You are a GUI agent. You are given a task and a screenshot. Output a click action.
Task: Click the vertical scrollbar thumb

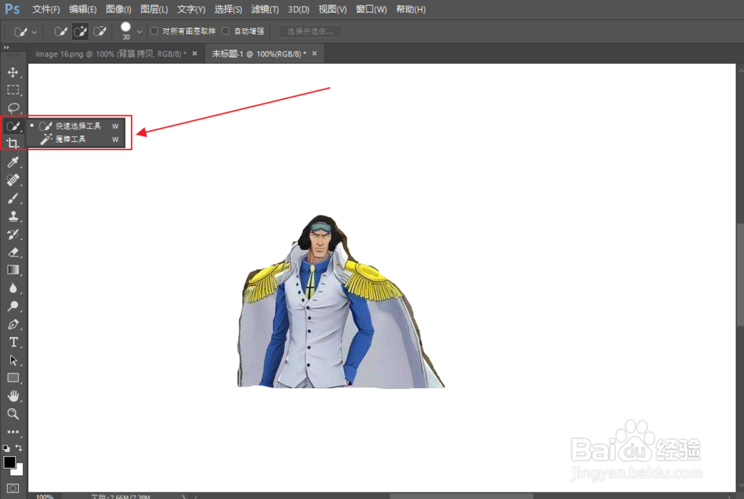click(x=740, y=274)
